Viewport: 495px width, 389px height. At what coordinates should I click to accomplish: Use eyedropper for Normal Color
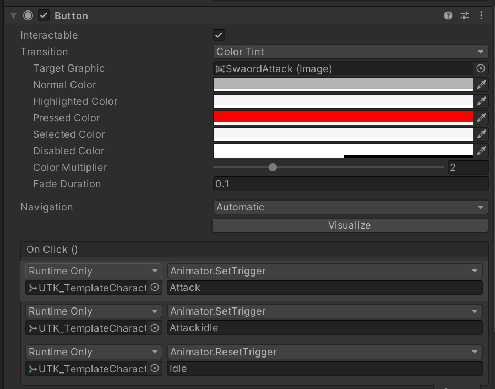click(x=481, y=85)
